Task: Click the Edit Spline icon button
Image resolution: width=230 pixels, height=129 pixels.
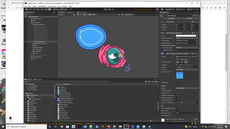Action: pyautogui.click(x=177, y=60)
